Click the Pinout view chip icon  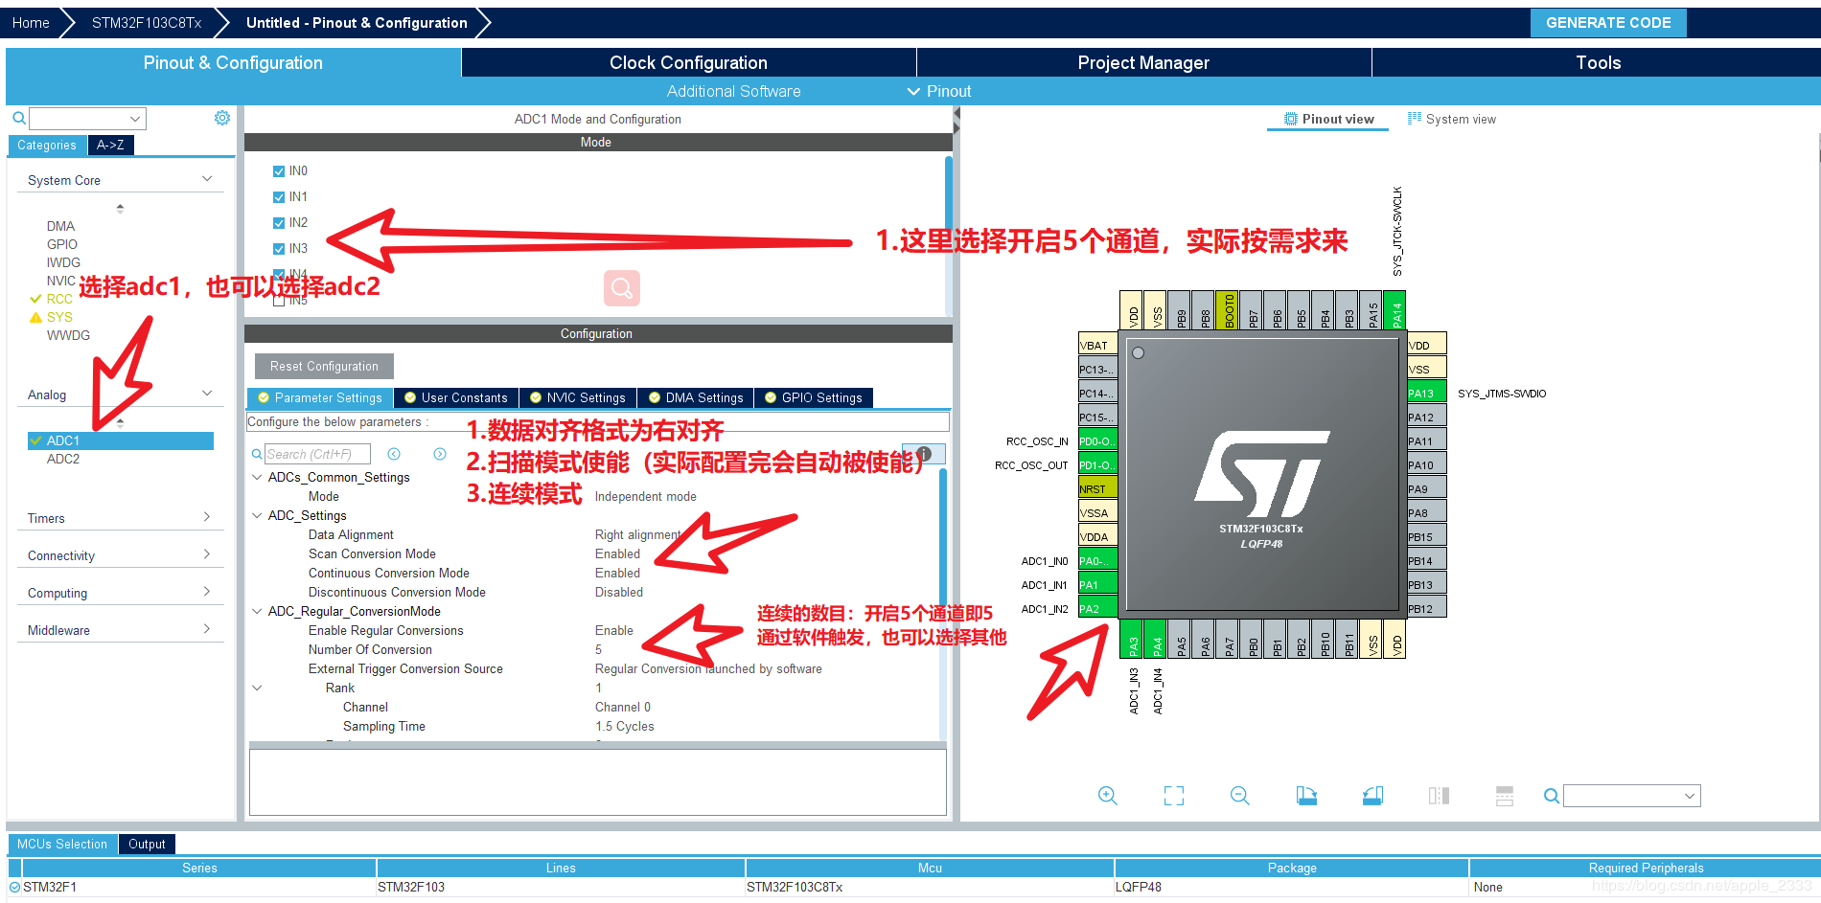click(1291, 119)
